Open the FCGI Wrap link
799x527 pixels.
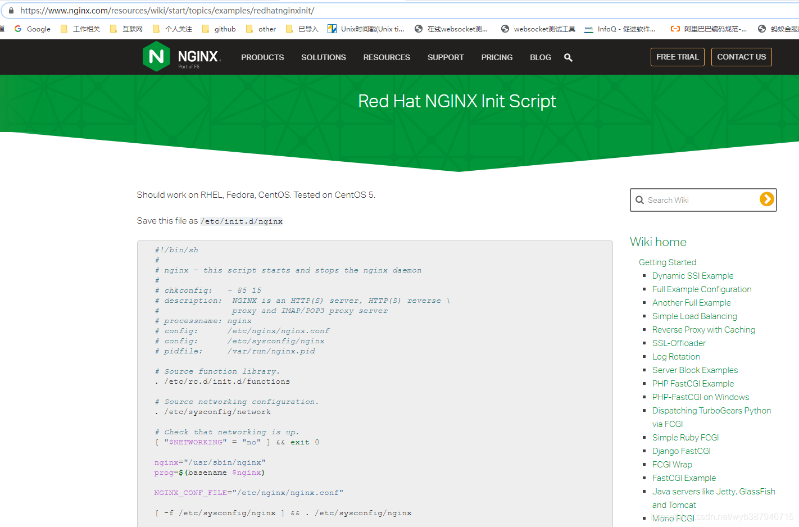coord(672,465)
